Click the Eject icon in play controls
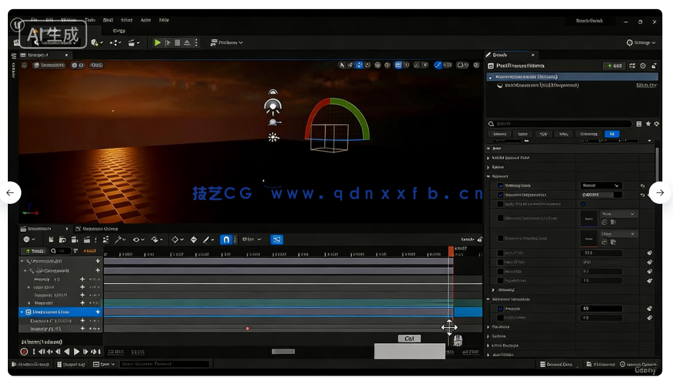The image size is (673, 387). [x=187, y=43]
